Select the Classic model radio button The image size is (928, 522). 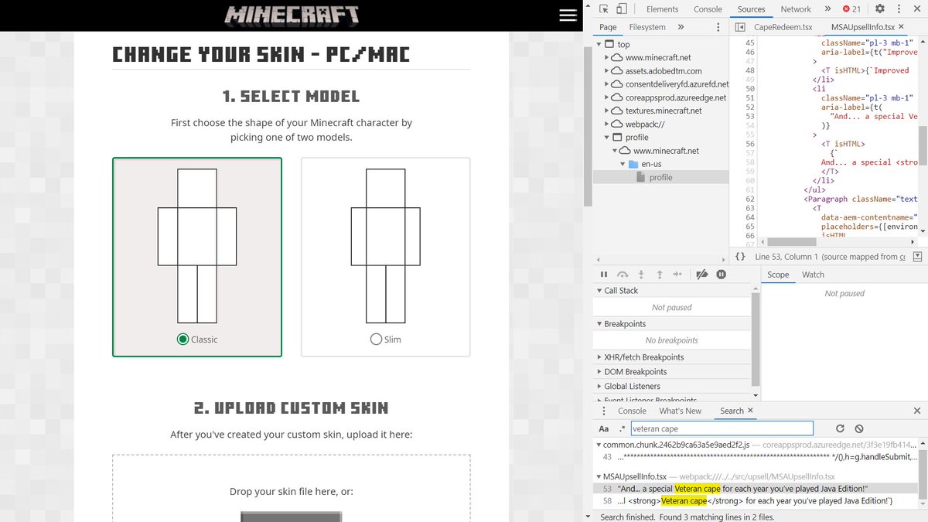183,339
